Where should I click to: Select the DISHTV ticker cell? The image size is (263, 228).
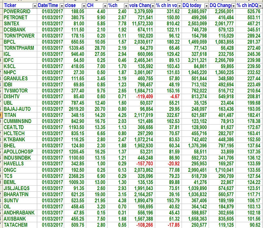point(20,97)
